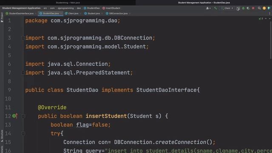This screenshot has width=272, height=153.
Task: Click the green Debug bug icon
Action: click(243, 8)
